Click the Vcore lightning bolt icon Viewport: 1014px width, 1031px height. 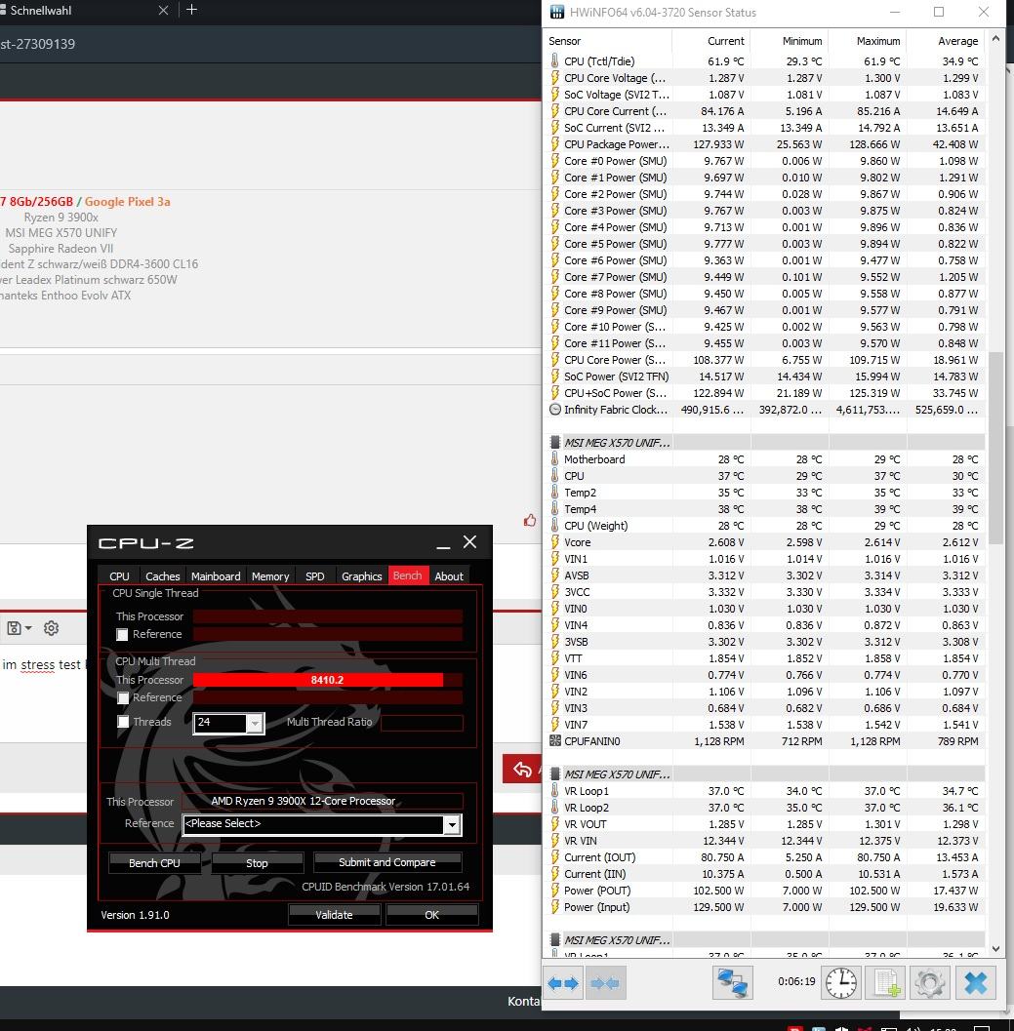coord(554,541)
